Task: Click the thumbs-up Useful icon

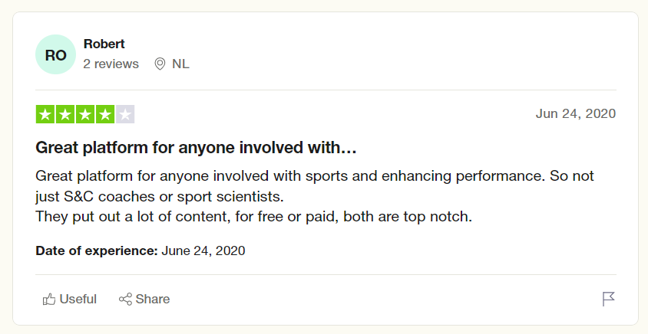Action: (x=49, y=299)
